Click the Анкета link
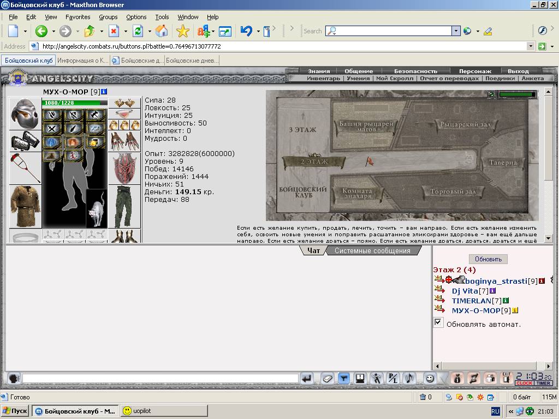The width and height of the screenshot is (559, 419). pos(533,79)
